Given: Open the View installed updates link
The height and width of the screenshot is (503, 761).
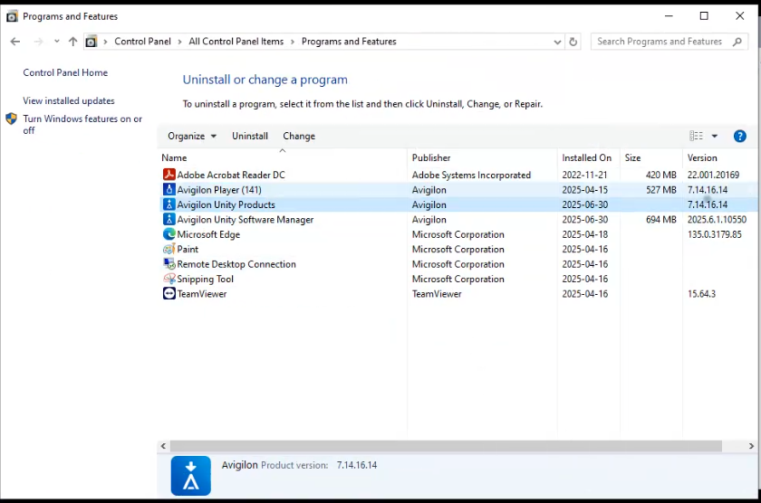Looking at the screenshot, I should (x=69, y=100).
